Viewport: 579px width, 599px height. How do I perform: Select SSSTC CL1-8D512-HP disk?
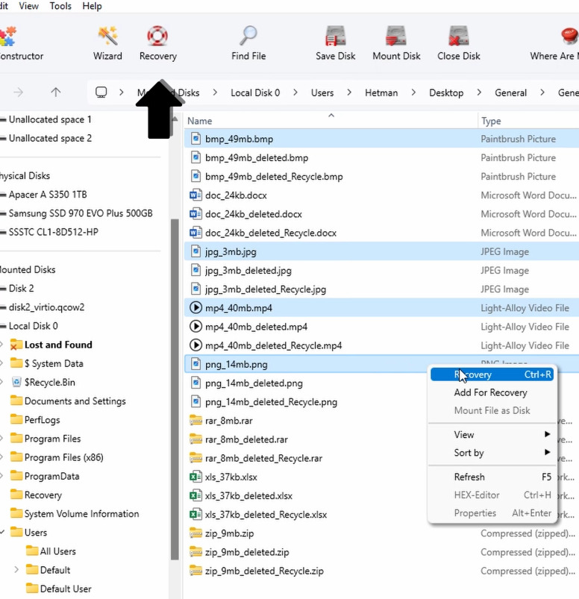[x=54, y=232]
